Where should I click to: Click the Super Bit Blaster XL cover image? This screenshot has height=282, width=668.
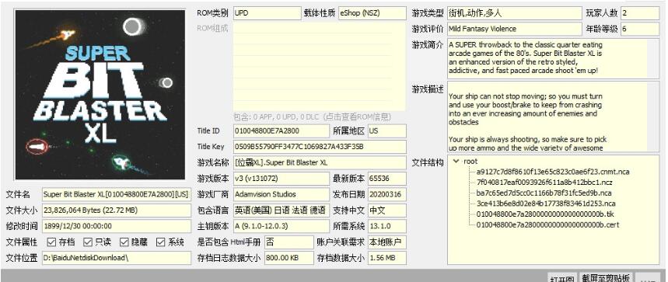100,95
